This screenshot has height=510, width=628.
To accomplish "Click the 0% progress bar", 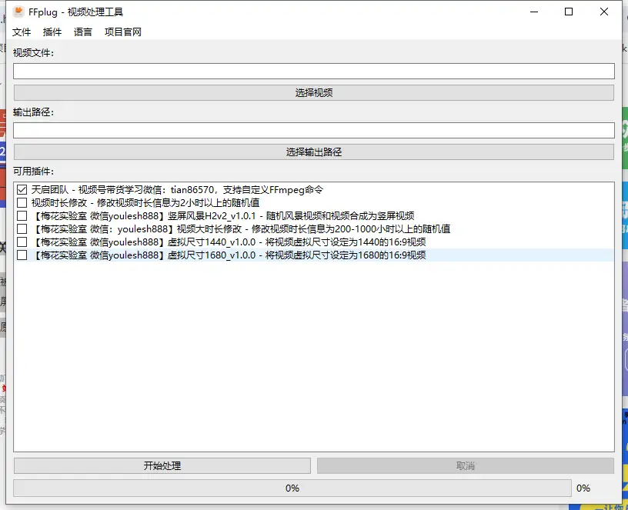I will click(x=292, y=488).
